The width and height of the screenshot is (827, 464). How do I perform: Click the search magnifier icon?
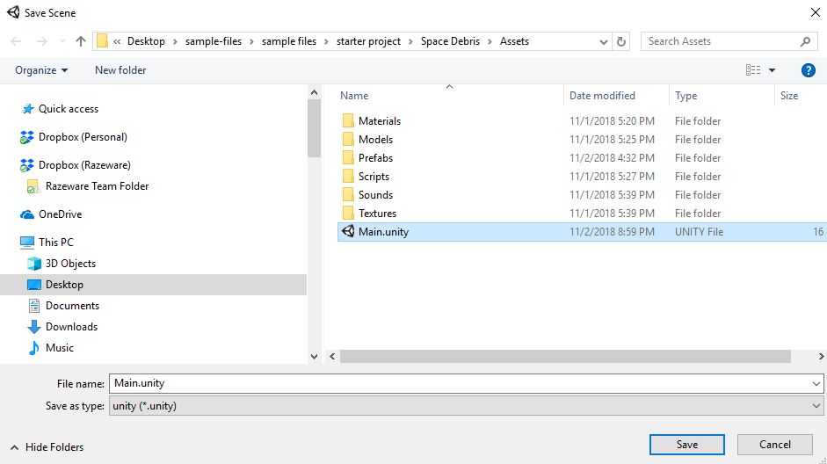805,41
